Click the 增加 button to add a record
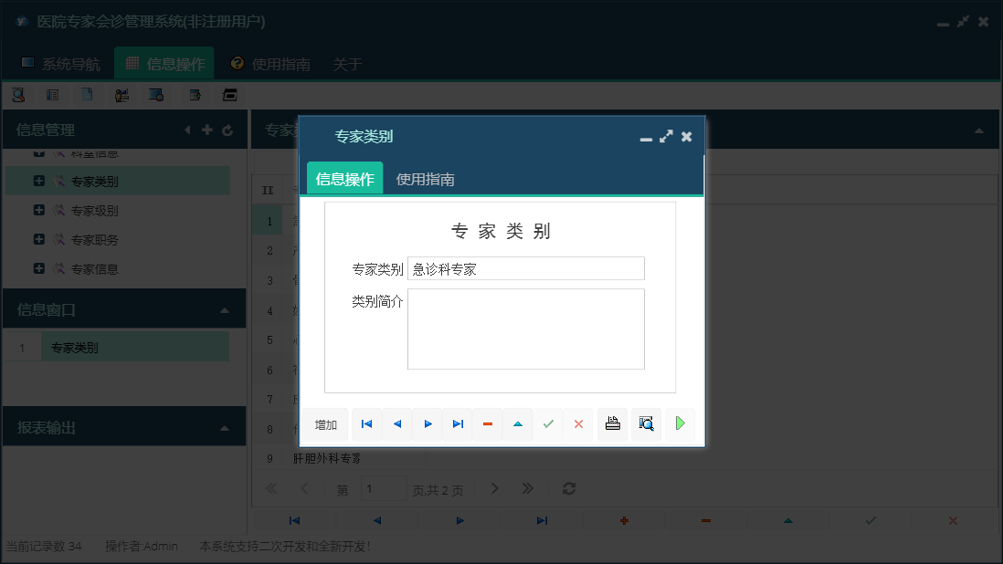This screenshot has width=1003, height=564. point(326,423)
